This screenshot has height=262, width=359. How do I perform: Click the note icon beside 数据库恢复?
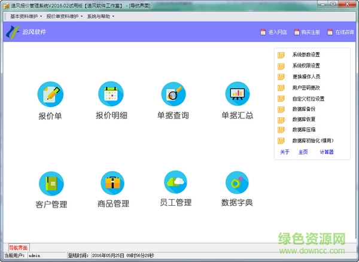(x=281, y=120)
